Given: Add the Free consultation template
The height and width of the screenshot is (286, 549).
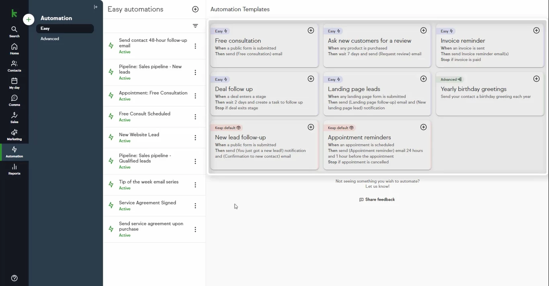Looking at the screenshot, I should [x=311, y=31].
